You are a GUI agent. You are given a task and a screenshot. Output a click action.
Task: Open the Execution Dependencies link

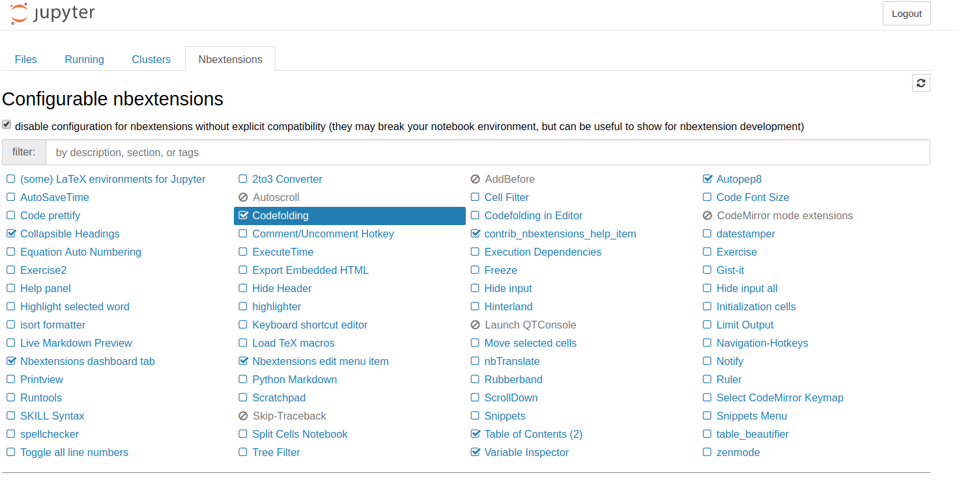[x=543, y=252]
